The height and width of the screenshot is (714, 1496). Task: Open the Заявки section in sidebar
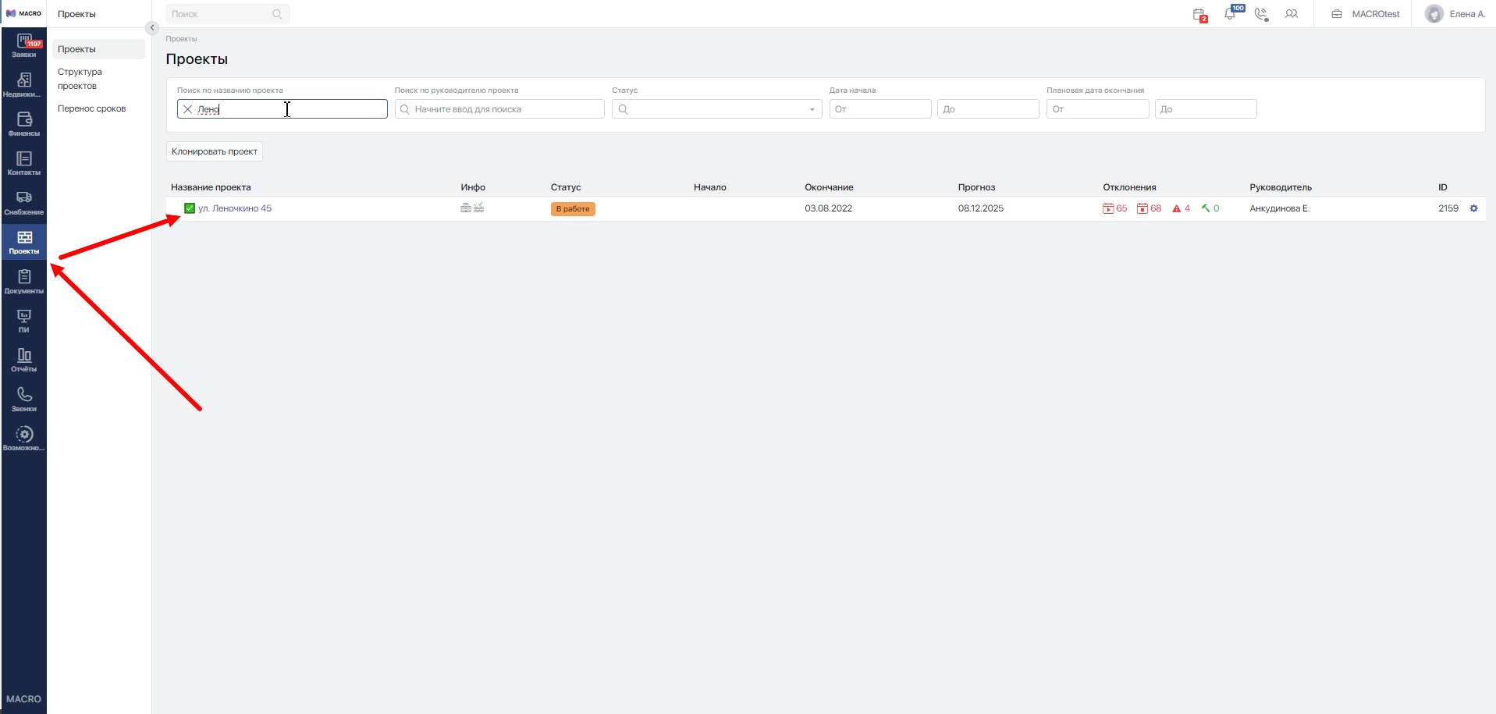(23, 45)
